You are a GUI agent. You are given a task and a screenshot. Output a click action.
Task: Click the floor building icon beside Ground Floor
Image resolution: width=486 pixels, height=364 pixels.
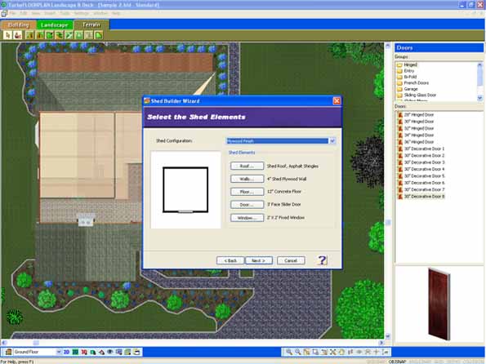pos(9,352)
